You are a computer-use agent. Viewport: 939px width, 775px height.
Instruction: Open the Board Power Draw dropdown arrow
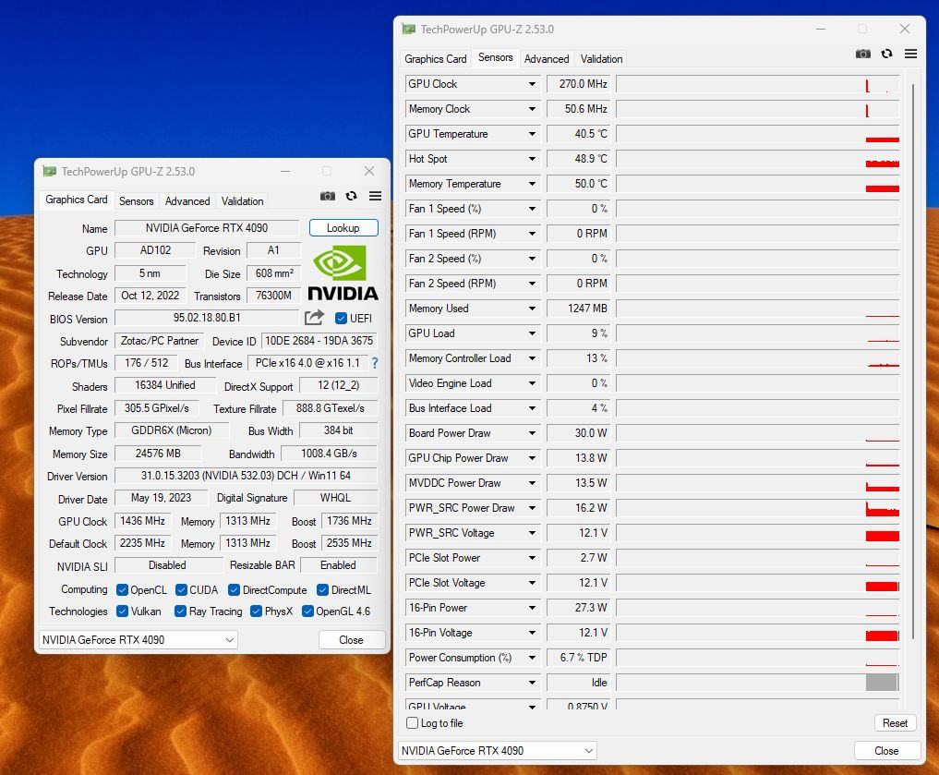532,433
